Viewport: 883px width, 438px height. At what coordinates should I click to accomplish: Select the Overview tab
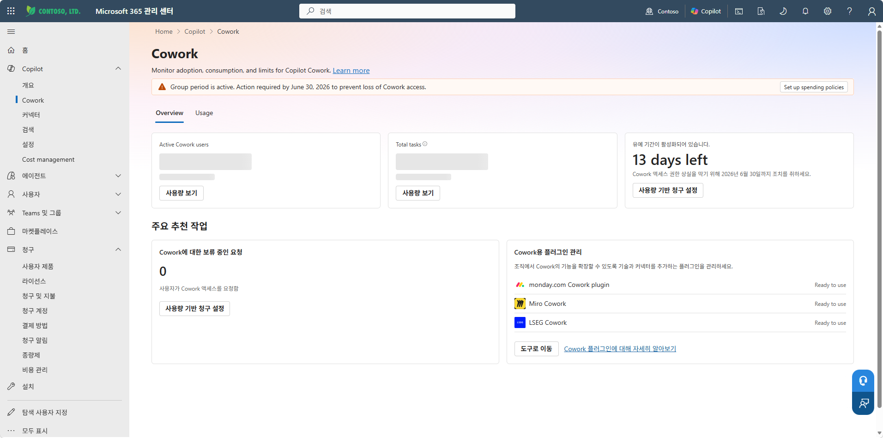coord(169,113)
